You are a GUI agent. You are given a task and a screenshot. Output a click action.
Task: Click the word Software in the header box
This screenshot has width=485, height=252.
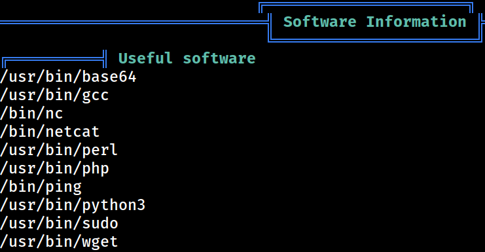pyautogui.click(x=320, y=22)
